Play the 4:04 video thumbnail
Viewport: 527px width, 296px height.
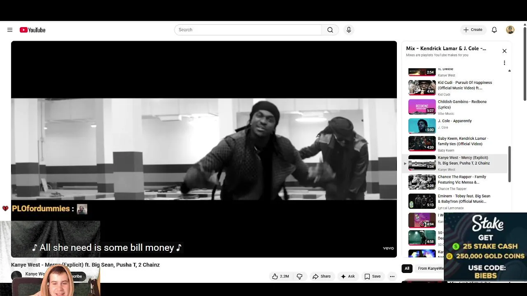point(422,220)
